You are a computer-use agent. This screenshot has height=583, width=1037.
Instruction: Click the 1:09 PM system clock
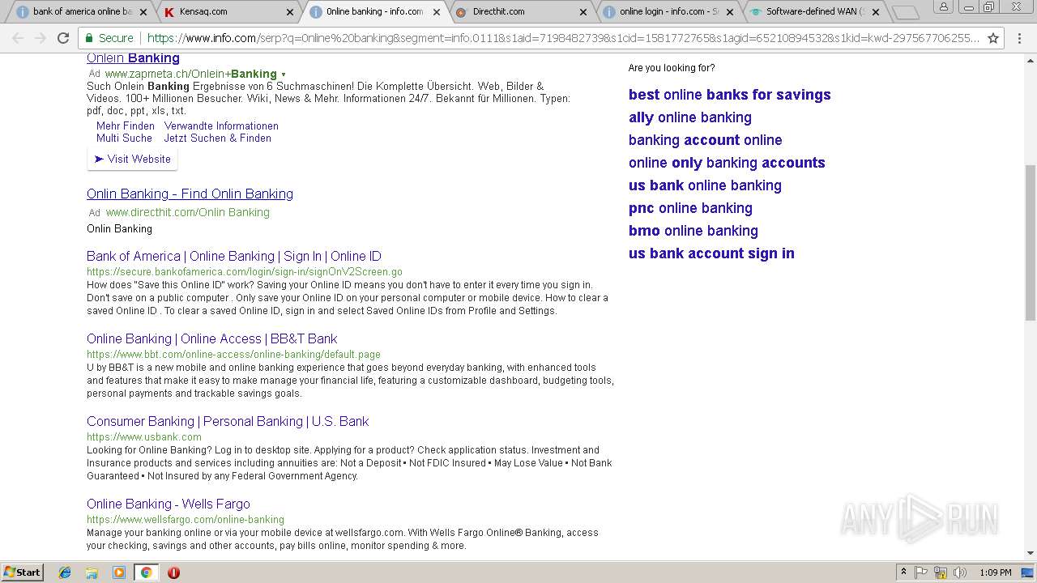pos(995,572)
